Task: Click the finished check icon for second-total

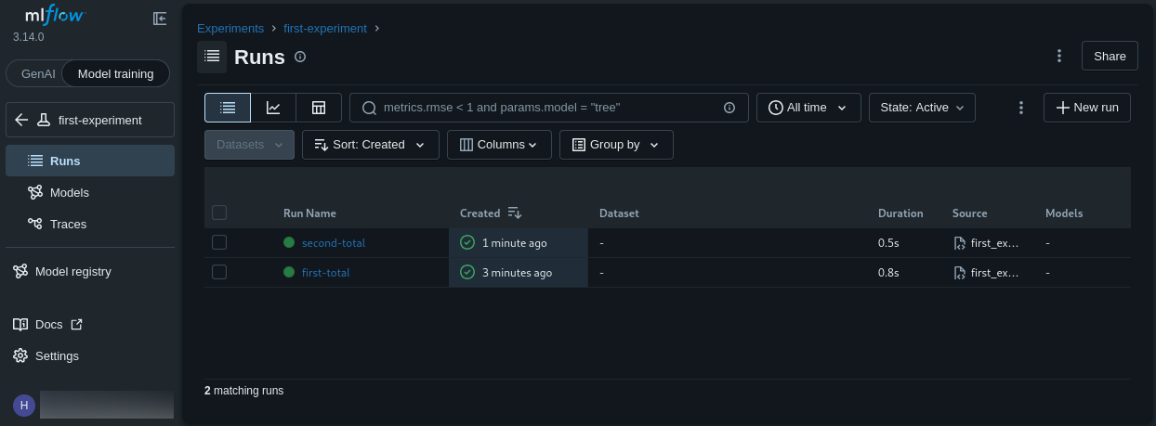Action: pyautogui.click(x=467, y=242)
